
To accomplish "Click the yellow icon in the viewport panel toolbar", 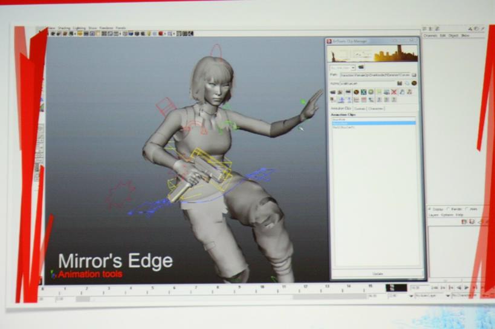I will 80,33.
